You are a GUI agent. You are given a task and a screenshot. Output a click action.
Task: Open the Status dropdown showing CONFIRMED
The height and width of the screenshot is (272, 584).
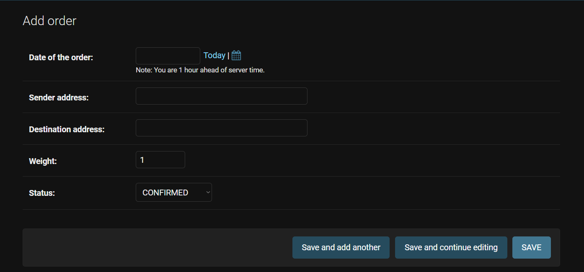point(173,192)
